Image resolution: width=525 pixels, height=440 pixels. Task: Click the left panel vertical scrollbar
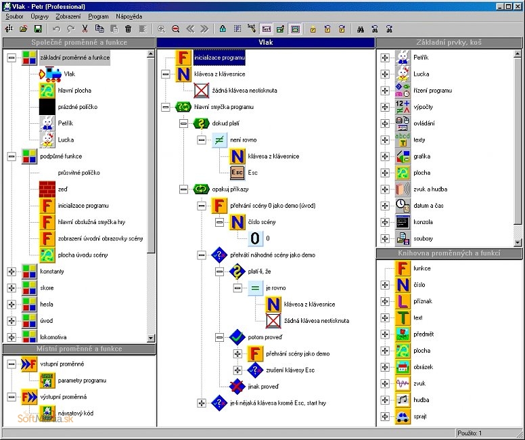click(x=152, y=203)
